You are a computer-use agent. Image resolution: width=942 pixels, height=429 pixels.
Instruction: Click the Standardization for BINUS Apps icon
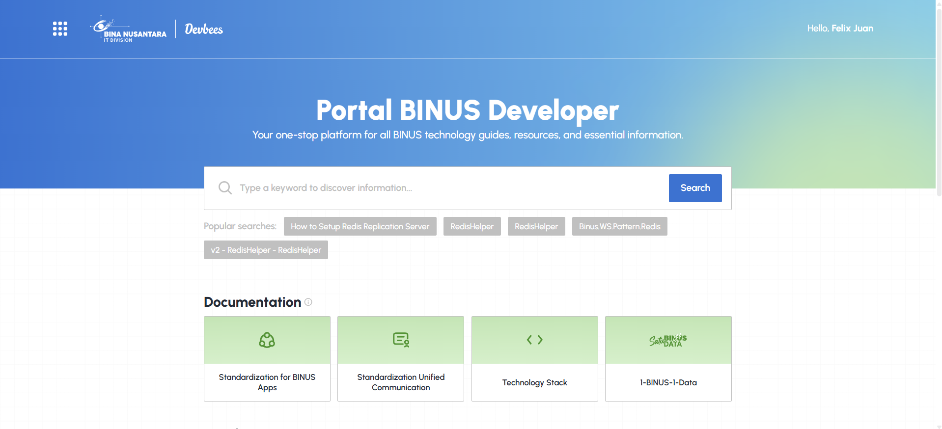(x=267, y=340)
